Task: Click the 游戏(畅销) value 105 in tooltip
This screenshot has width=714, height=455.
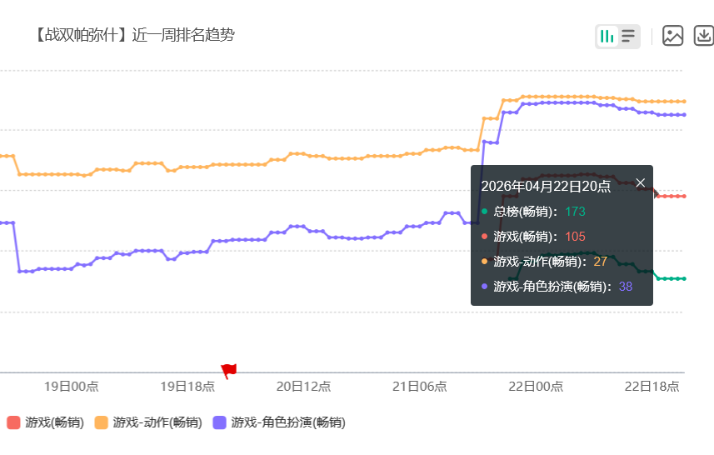Action: (x=575, y=237)
